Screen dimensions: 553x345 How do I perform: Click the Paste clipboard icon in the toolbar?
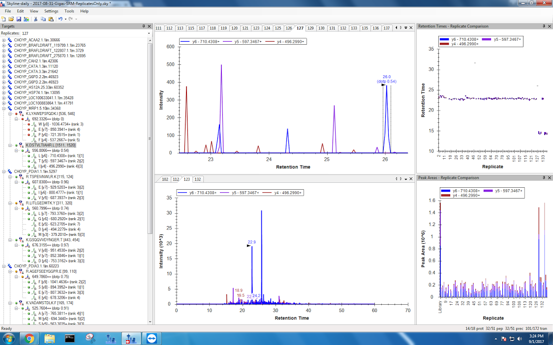coord(51,19)
